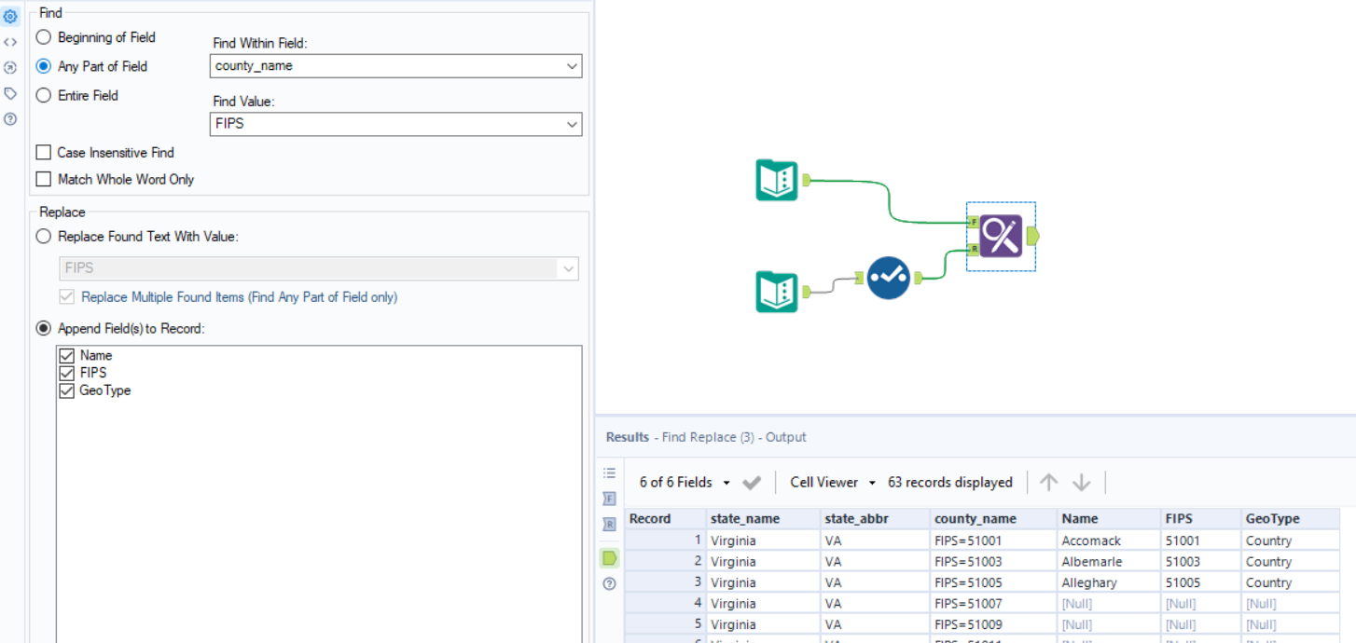
Task: Open Help via the sidebar question mark
Action: tap(12, 119)
